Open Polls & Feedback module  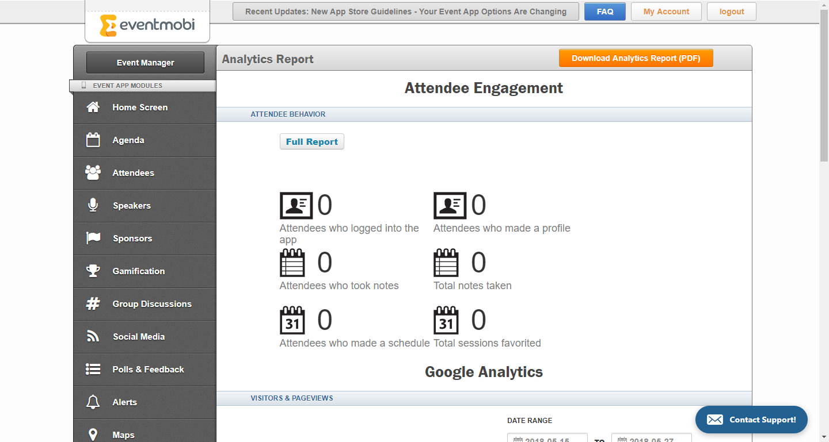[148, 370]
